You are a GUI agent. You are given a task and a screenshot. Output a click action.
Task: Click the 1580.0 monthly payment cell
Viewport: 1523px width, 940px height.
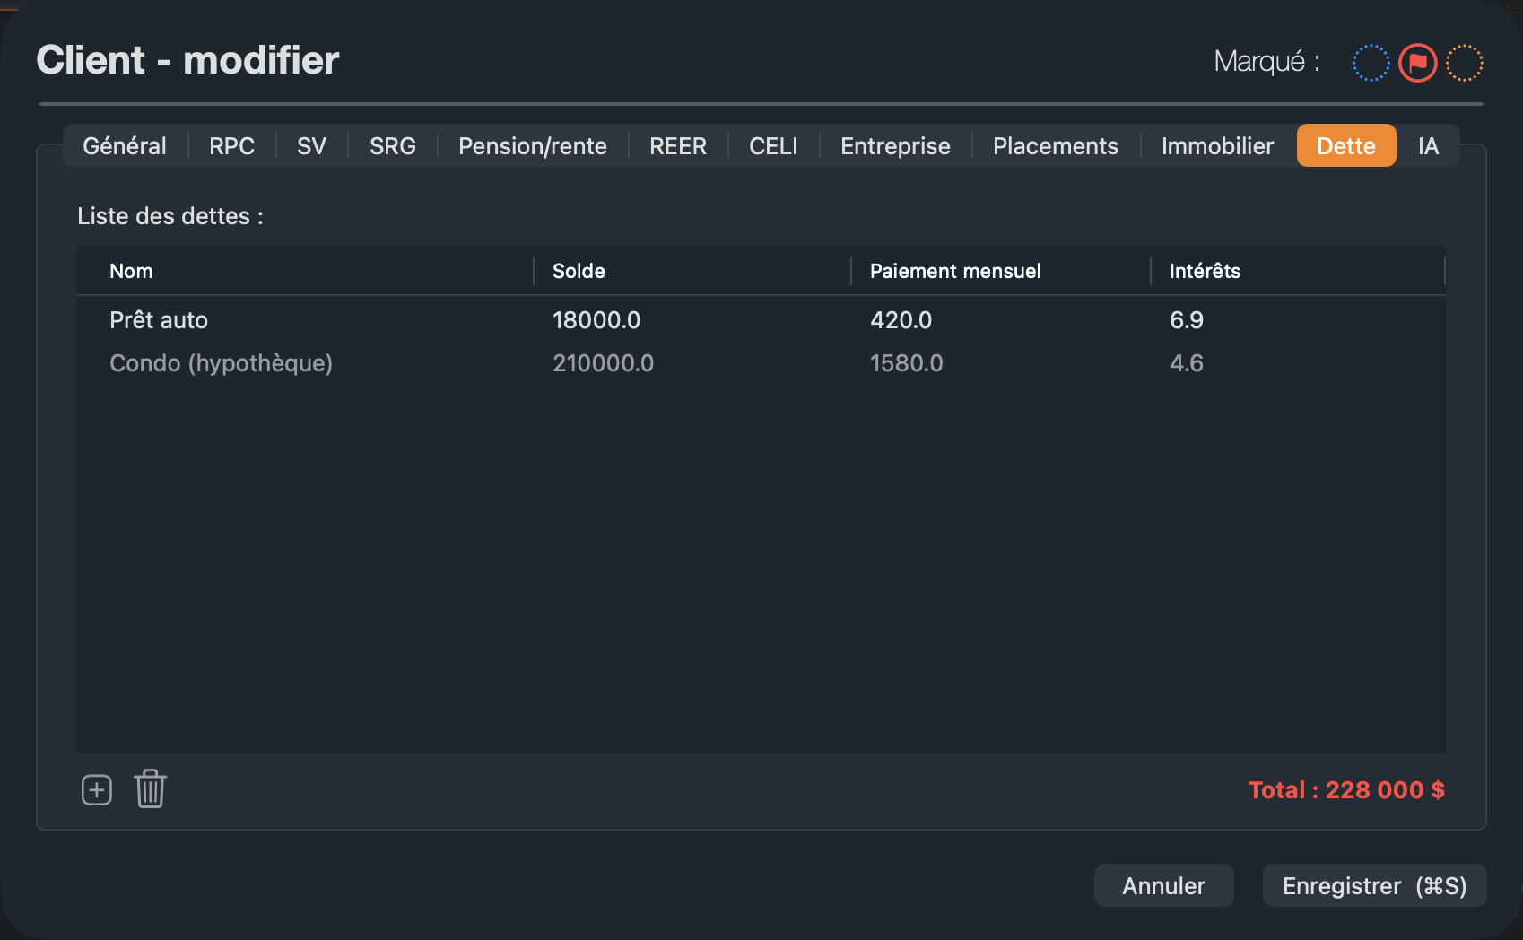(x=906, y=363)
